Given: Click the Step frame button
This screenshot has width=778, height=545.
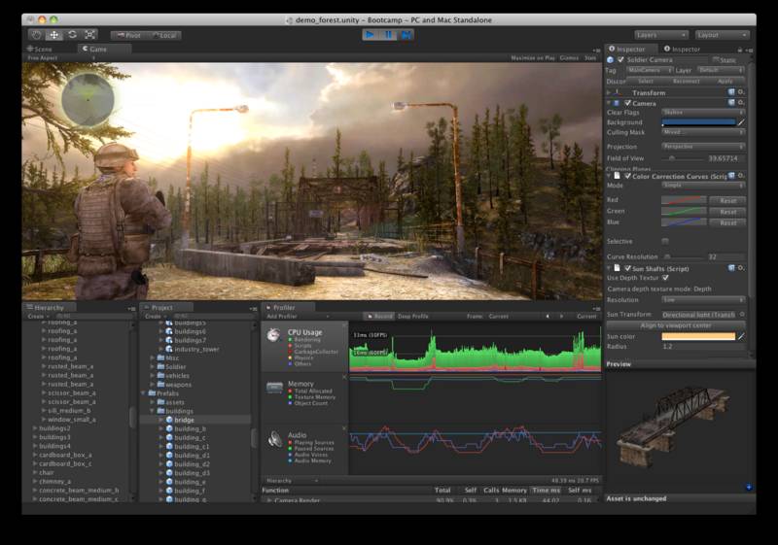Looking at the screenshot, I should click(x=406, y=35).
